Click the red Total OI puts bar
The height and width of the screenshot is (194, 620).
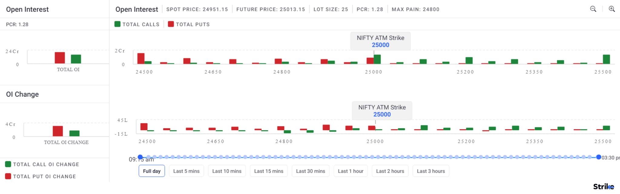pos(60,58)
